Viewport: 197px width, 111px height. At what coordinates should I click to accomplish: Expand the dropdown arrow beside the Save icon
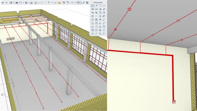coord(23,2)
